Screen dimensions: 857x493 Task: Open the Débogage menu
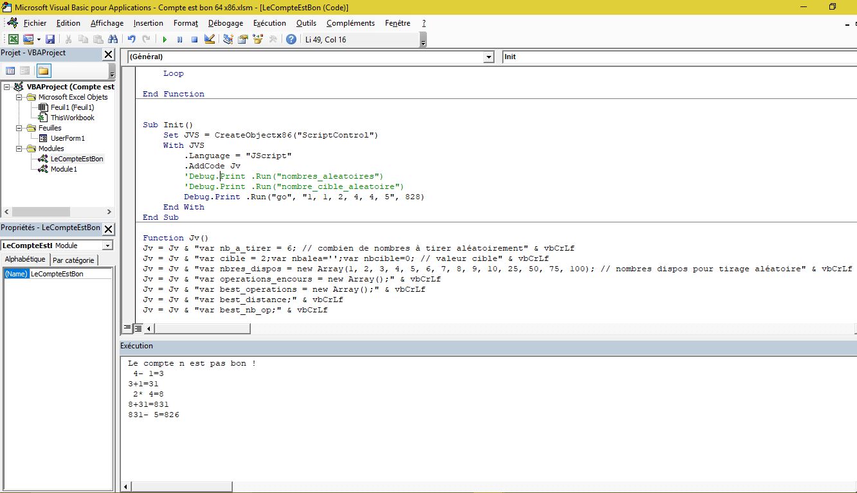226,23
